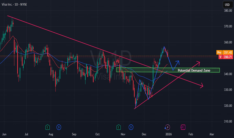Click the Oct label on time axis
Image resolution: width=234 pixels, height=138 pixels.
(97, 134)
